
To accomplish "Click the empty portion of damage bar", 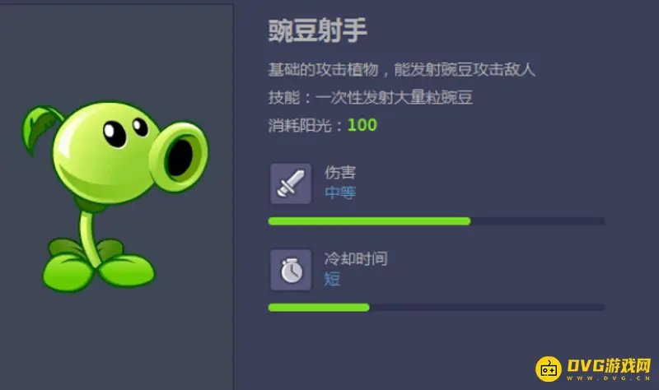I will (538, 221).
